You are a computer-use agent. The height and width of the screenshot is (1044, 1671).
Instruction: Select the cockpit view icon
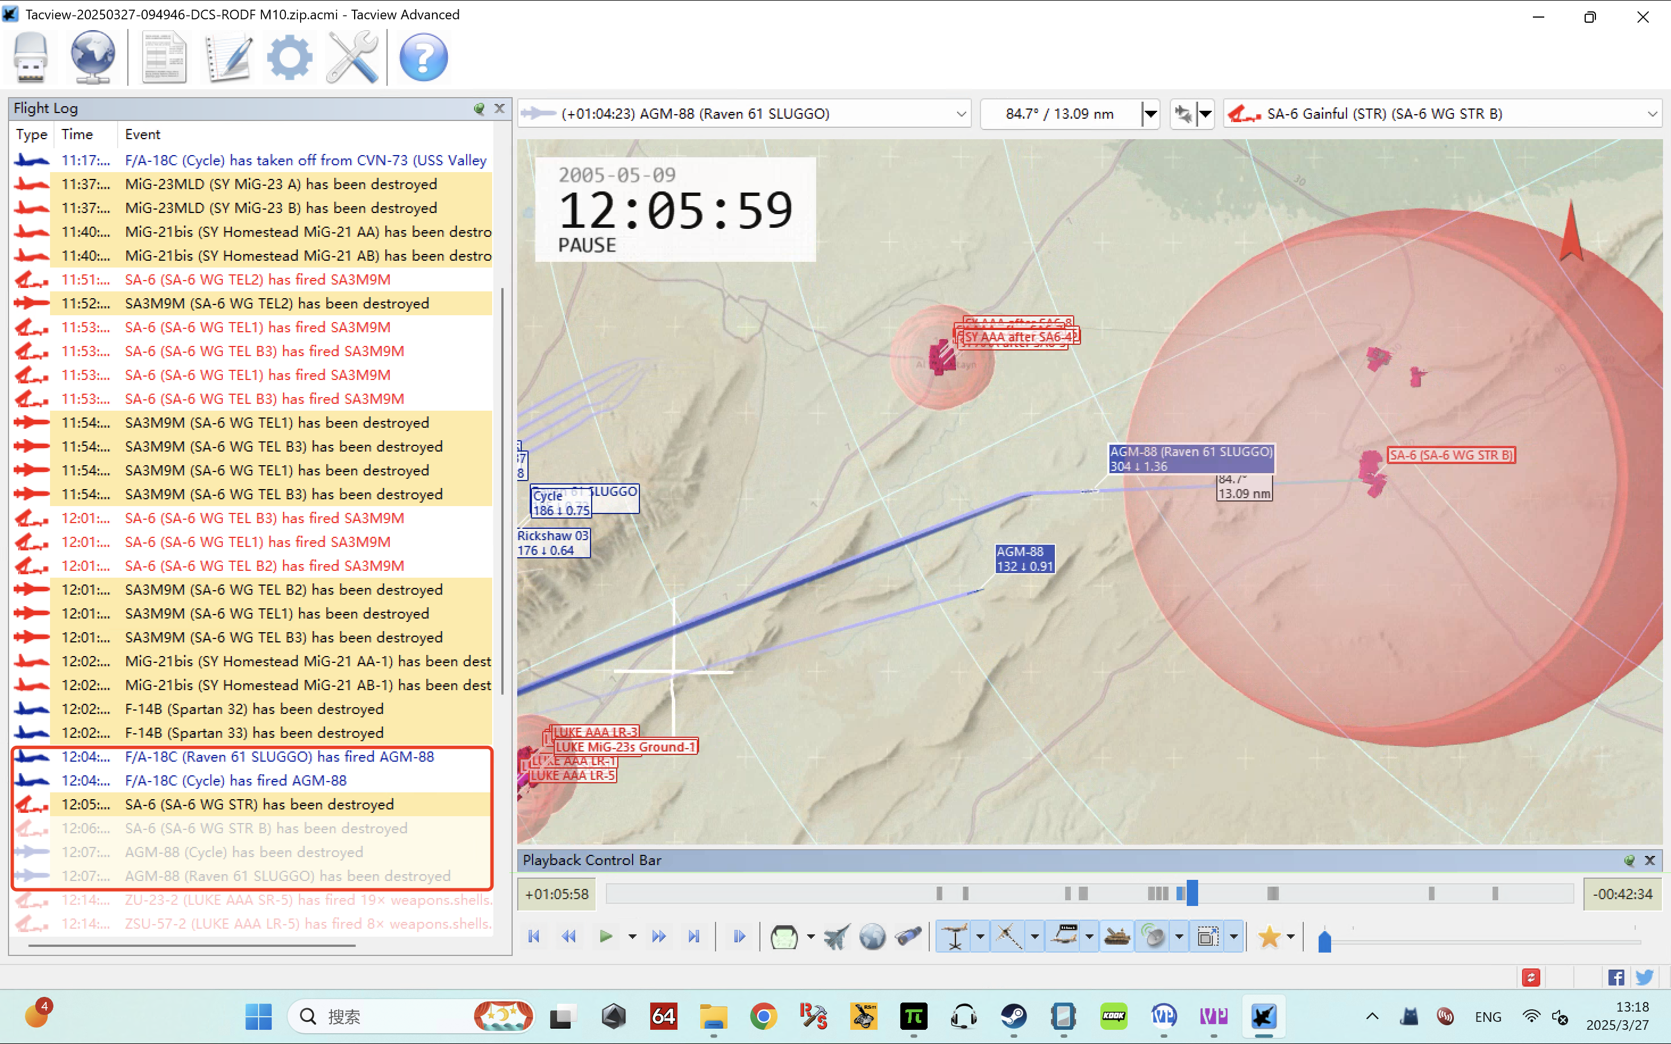click(x=784, y=936)
